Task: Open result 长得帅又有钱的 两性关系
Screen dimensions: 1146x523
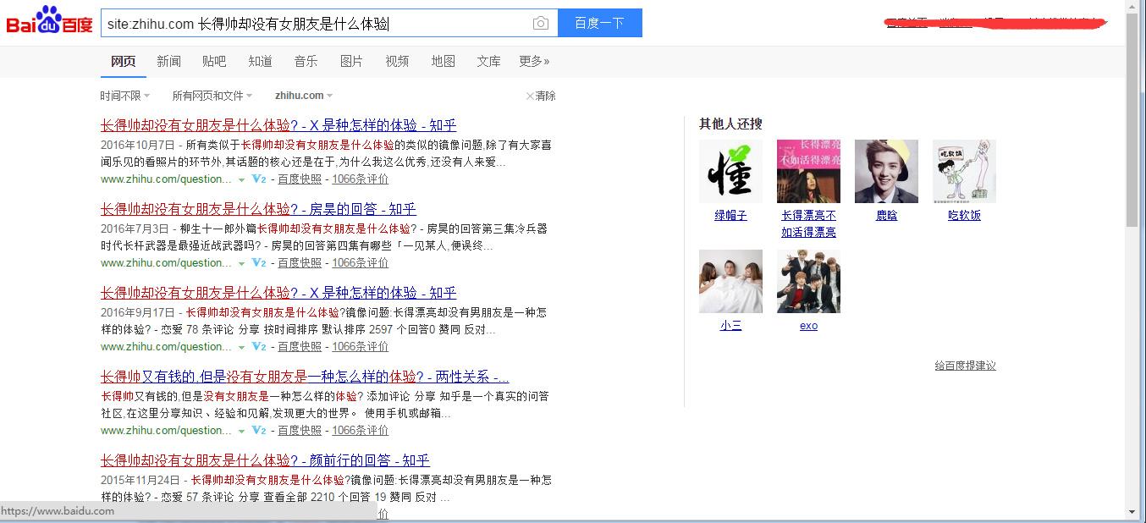Action: pos(305,377)
